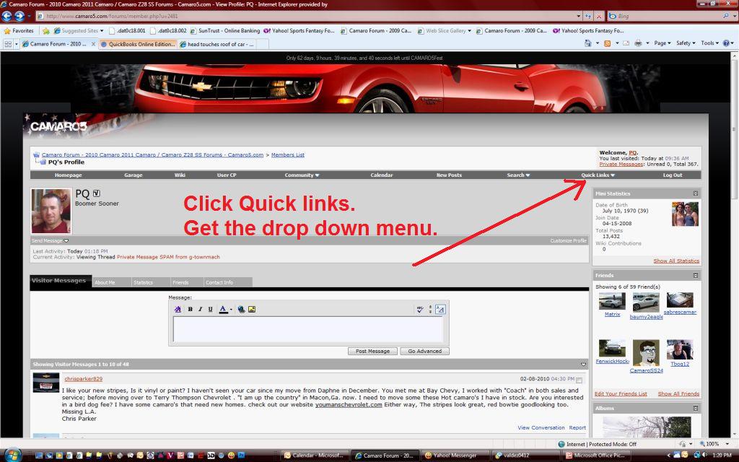Click the Remove Text Formatting icon
The width and height of the screenshot is (739, 462).
pos(178,309)
